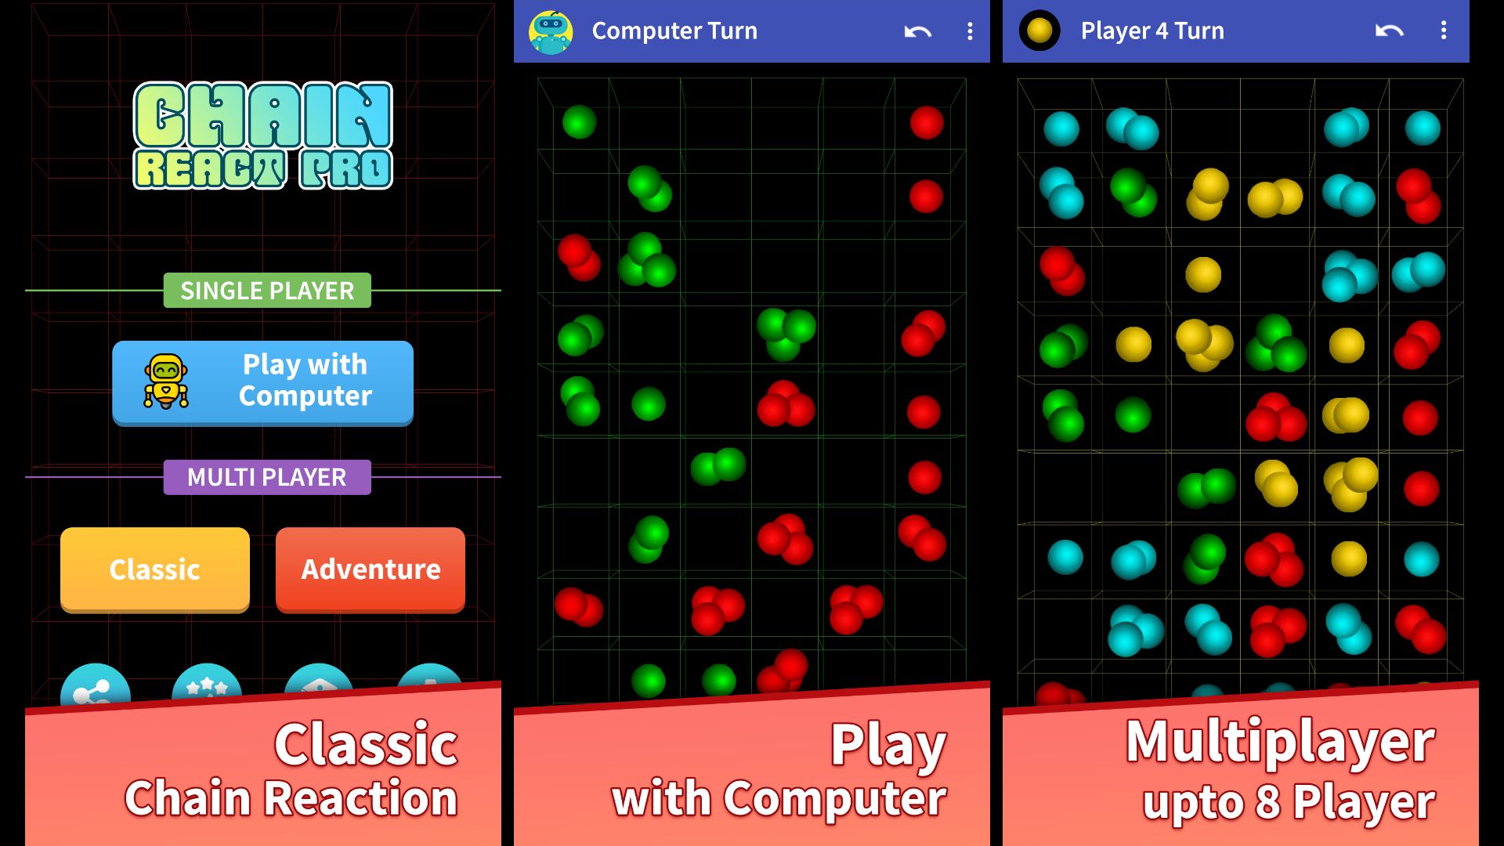This screenshot has width=1504, height=846.
Task: Click the undo arrow icon in Computer Turn header
Action: [917, 29]
